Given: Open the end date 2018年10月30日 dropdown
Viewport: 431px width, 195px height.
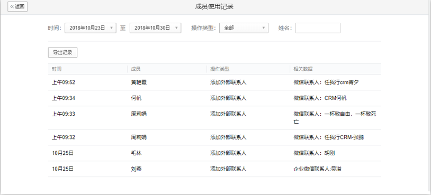Looking at the screenshot, I should [155, 28].
